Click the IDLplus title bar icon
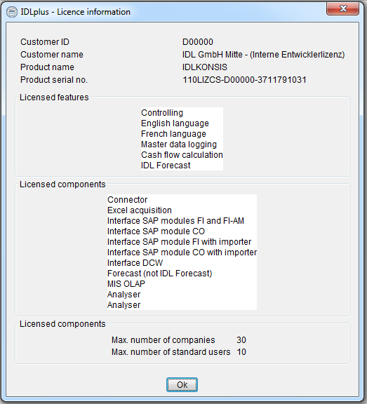367x404 pixels. [12, 12]
